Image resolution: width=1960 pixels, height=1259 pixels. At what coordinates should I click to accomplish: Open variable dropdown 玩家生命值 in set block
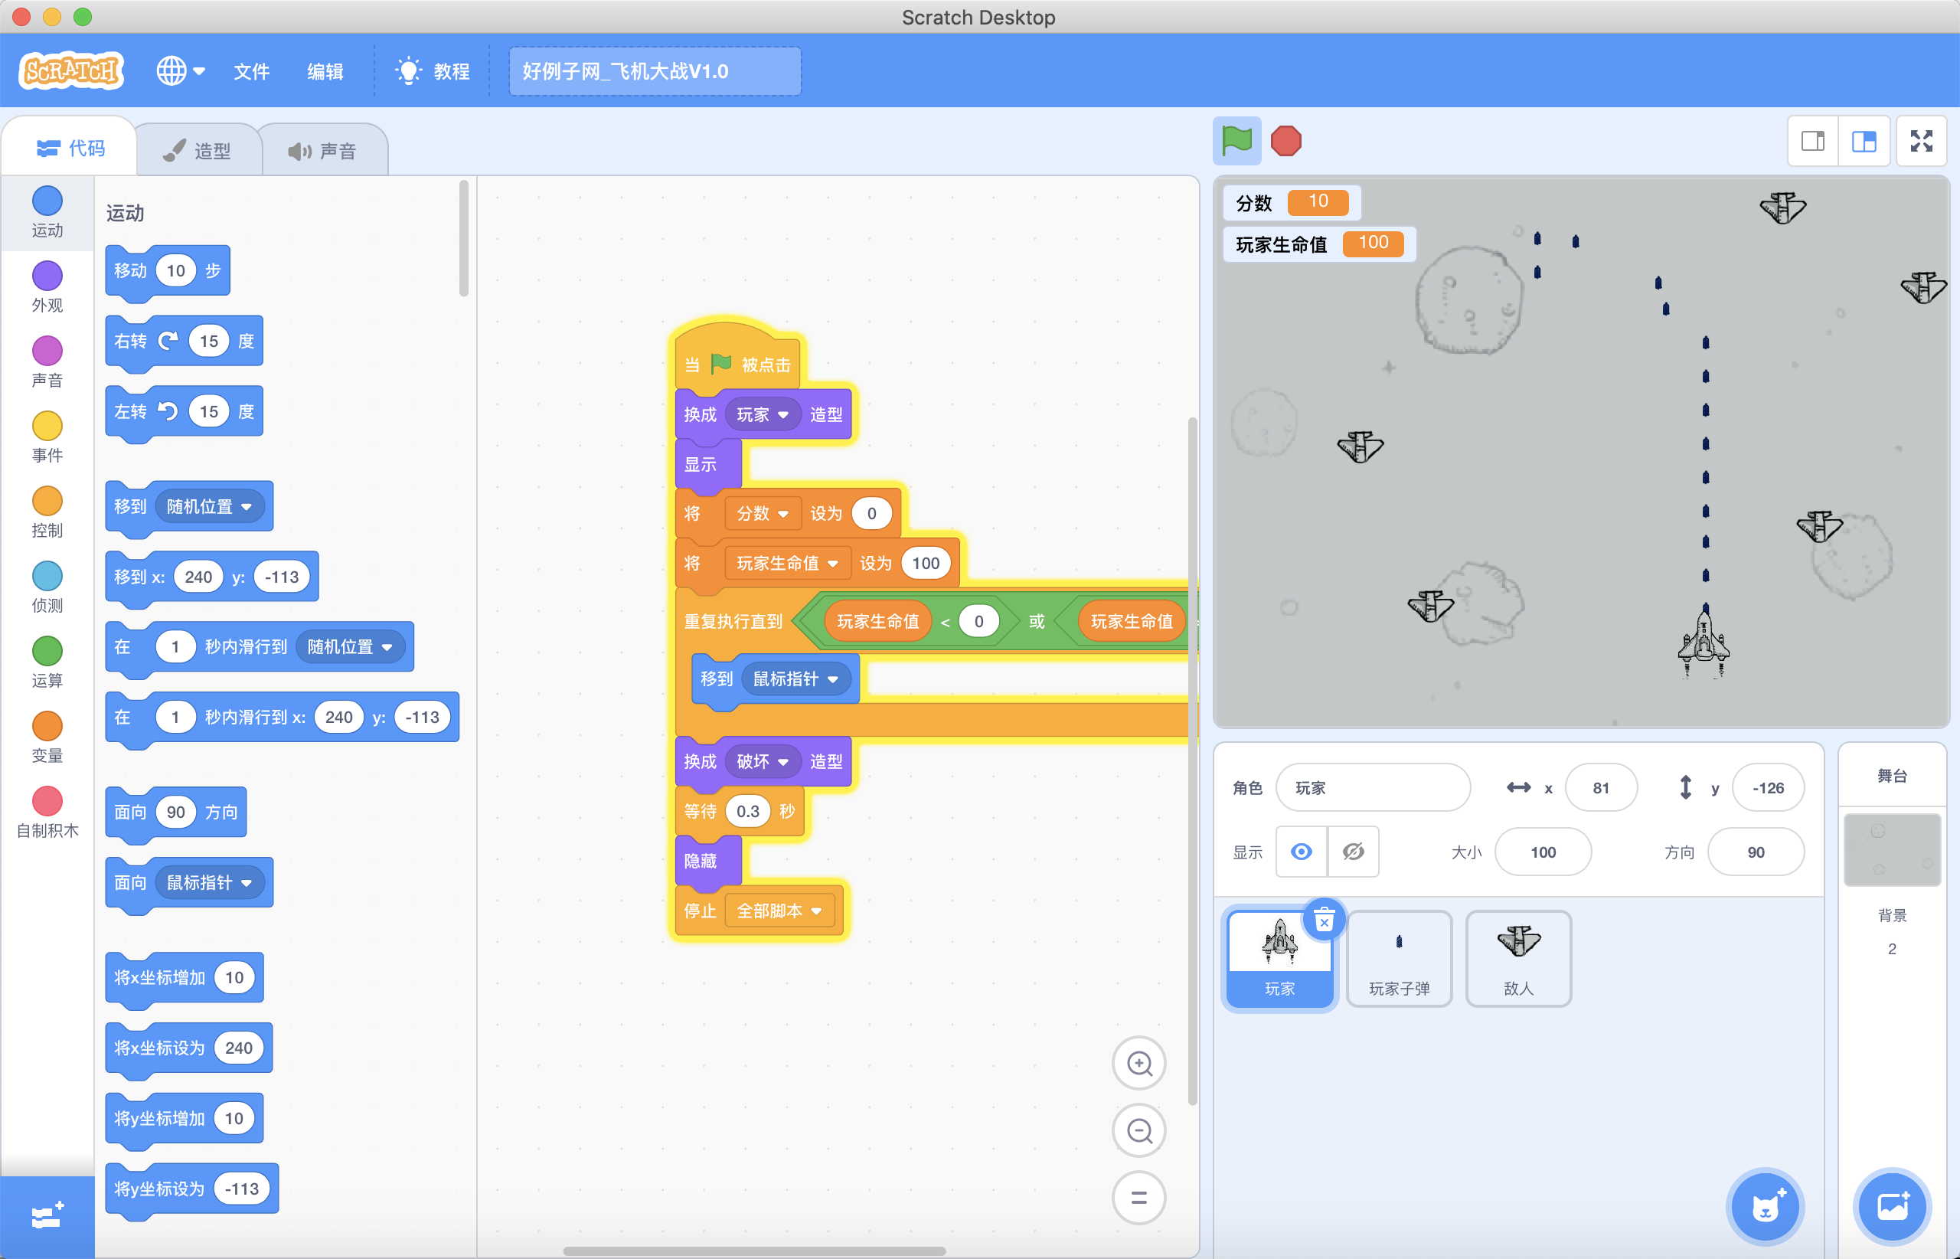(x=787, y=564)
